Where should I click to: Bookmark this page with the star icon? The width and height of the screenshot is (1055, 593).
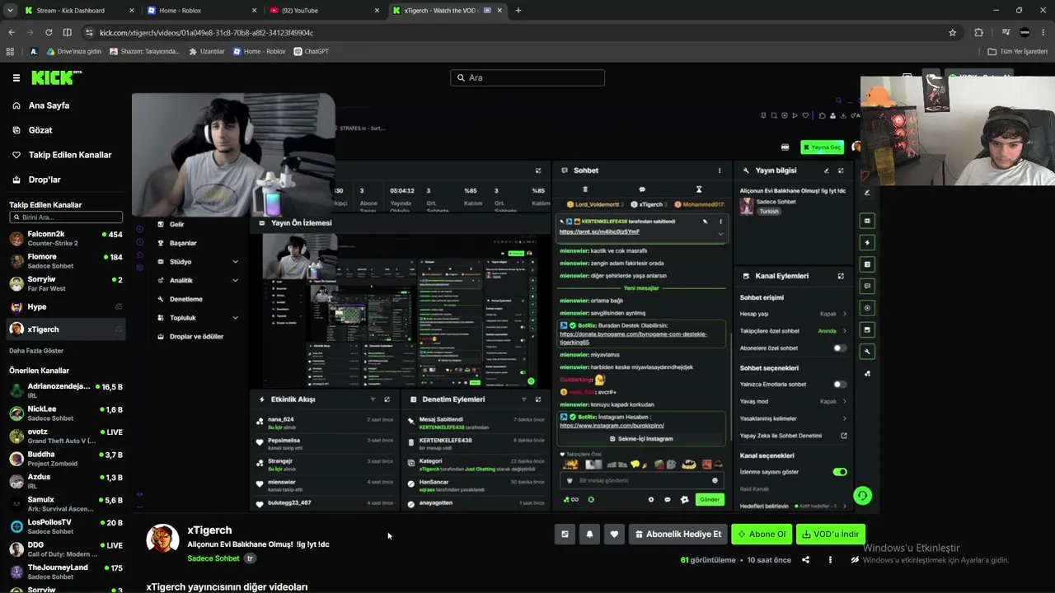coord(953,32)
